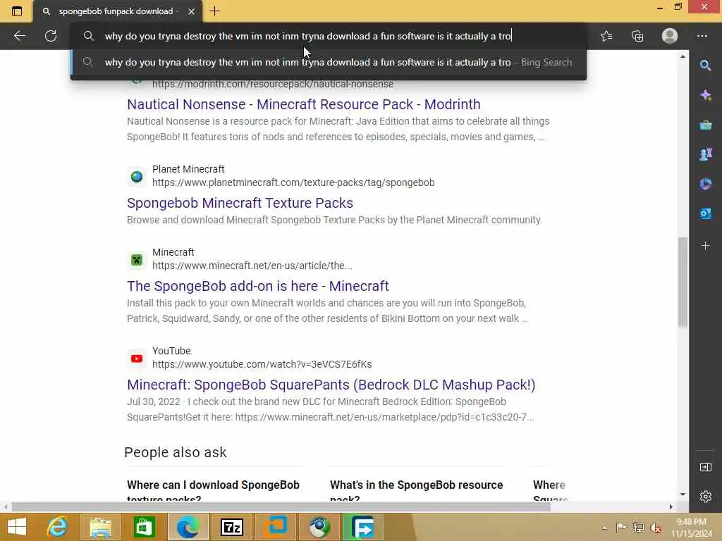Open the Windows Start button
This screenshot has width=722, height=541.
click(x=17, y=527)
